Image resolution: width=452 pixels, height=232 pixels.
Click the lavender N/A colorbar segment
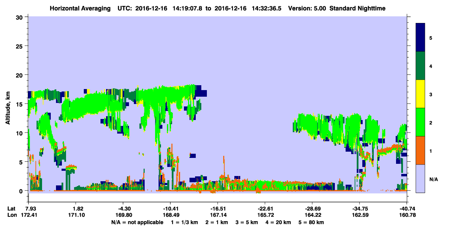(420, 178)
